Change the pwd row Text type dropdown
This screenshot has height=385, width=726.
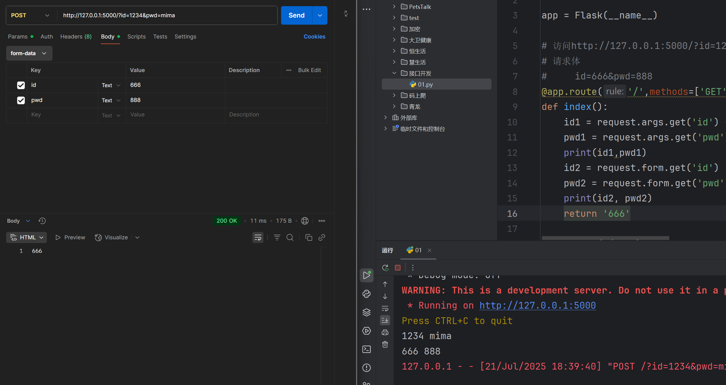[111, 100]
